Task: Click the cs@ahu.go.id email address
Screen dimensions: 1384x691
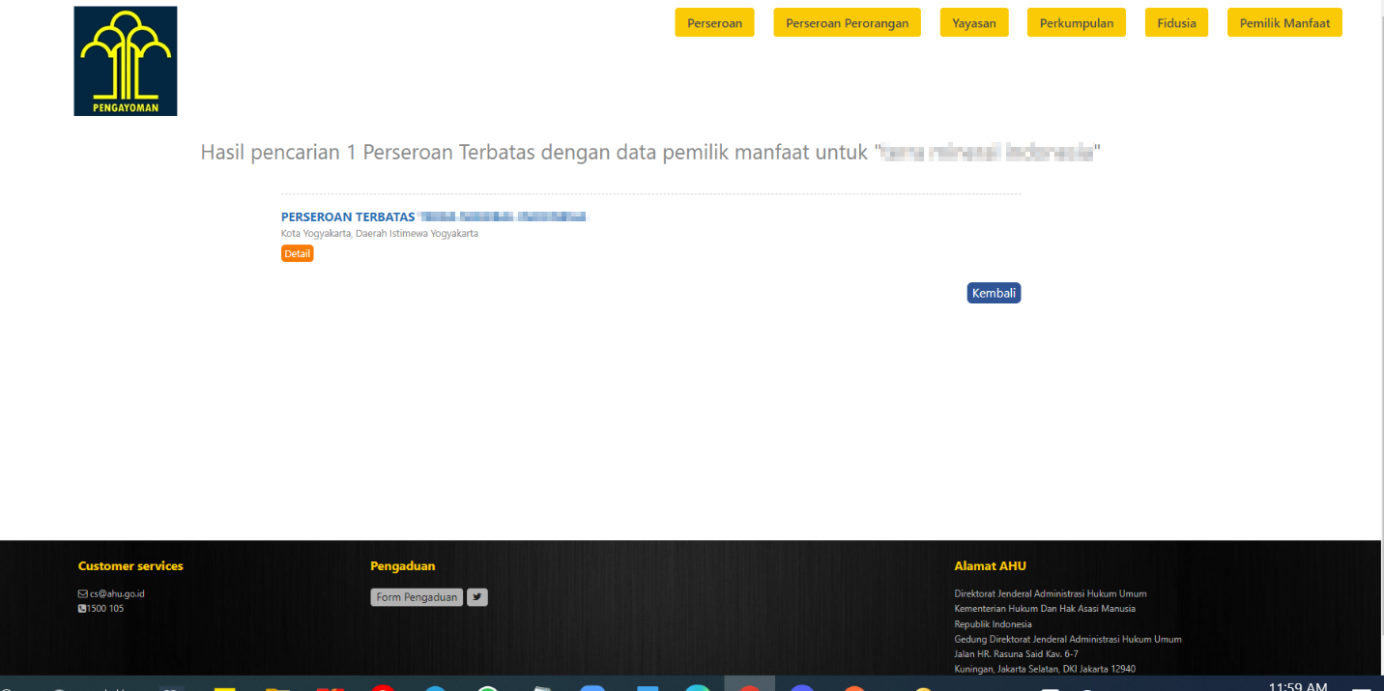Action: (117, 593)
